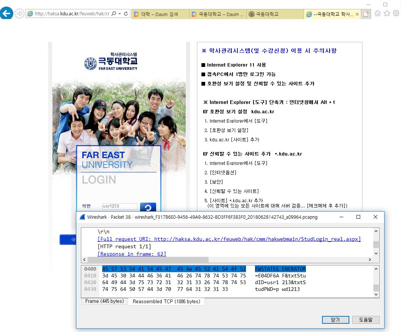This screenshot has width=401, height=332.
Task: Select the '극동대학교' tab with crest icon
Action: coord(275,14)
